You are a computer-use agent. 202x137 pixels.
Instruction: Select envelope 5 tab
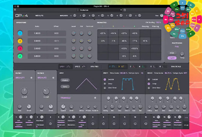click(153, 66)
